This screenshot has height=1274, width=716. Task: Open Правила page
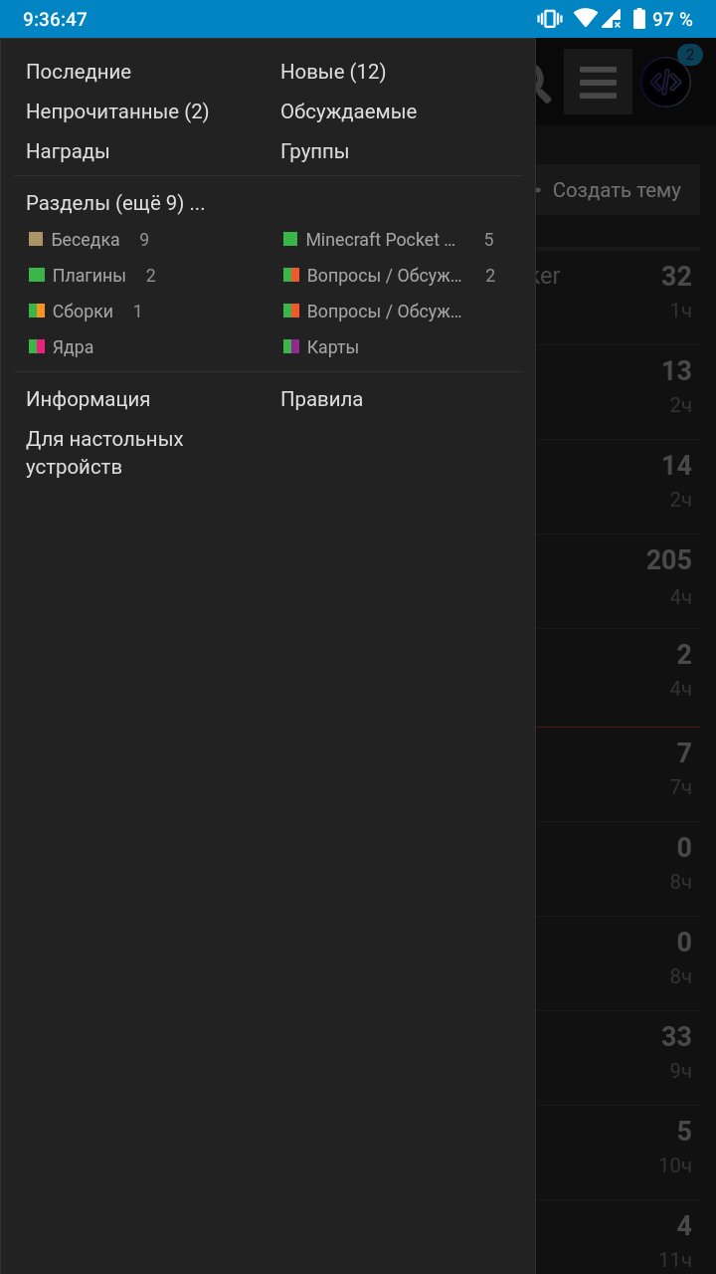[x=321, y=399]
